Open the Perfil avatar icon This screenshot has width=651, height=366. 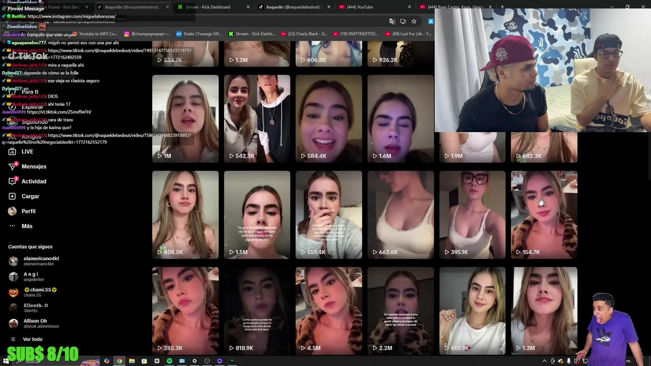click(12, 211)
